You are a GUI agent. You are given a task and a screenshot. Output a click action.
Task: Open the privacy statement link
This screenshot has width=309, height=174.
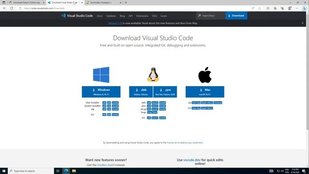pyautogui.click(x=194, y=143)
